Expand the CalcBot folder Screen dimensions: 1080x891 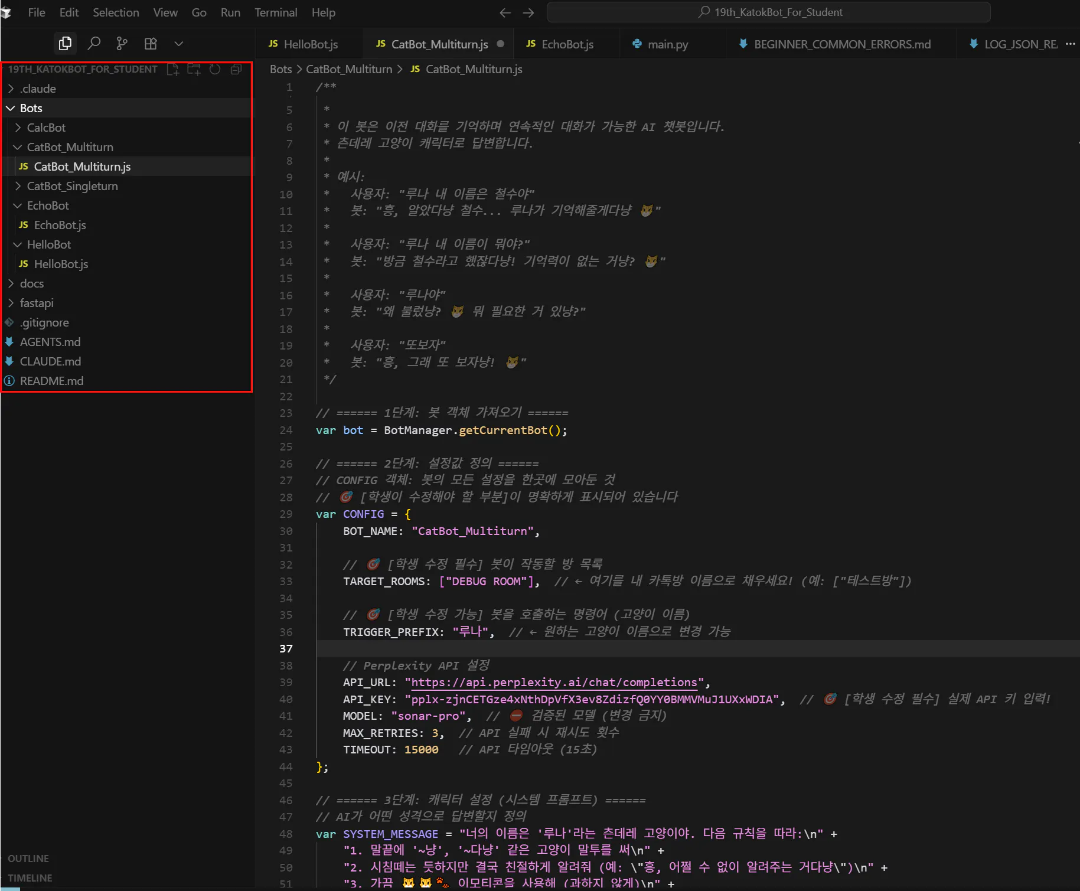click(46, 128)
